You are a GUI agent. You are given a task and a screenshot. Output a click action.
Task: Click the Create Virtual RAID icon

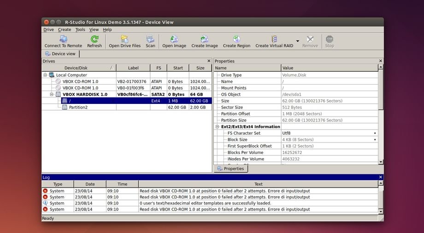click(274, 40)
